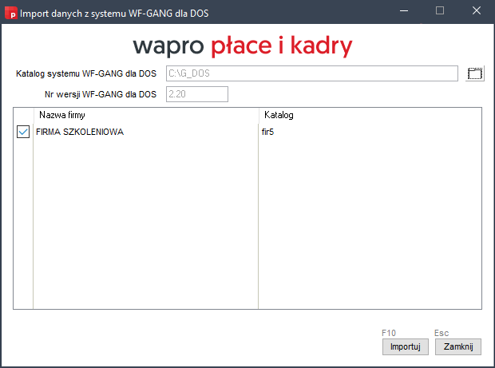Viewport: 495px width, 368px height.
Task: Click the fir5 catalog cell
Action: (x=267, y=132)
